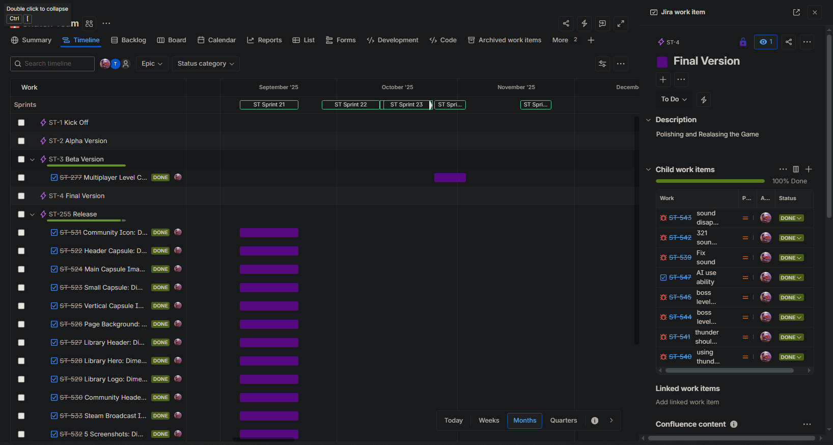Click the automation bolt beside To Do
This screenshot has width=833, height=445.
(x=704, y=100)
